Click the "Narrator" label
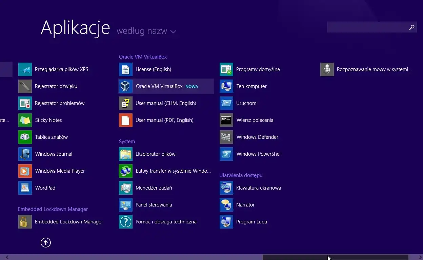Screen dimensions: 423x260 tap(245, 205)
